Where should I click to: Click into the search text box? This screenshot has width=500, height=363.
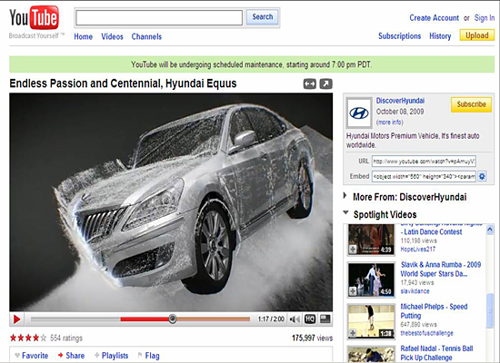click(159, 17)
